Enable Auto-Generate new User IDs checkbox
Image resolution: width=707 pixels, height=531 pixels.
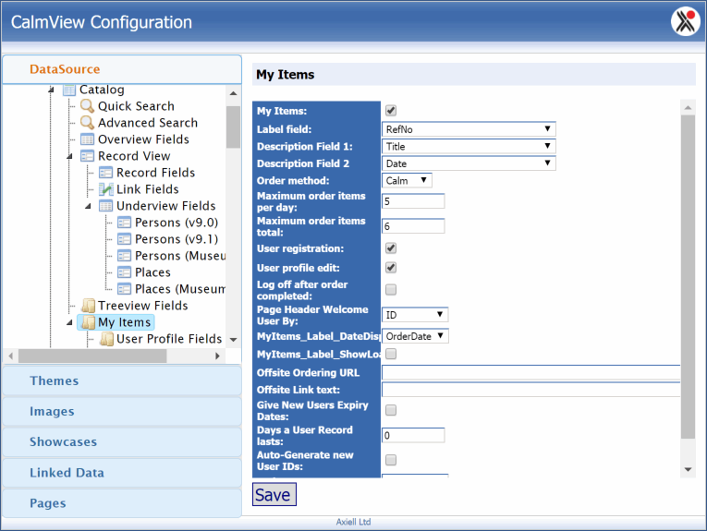tap(391, 460)
